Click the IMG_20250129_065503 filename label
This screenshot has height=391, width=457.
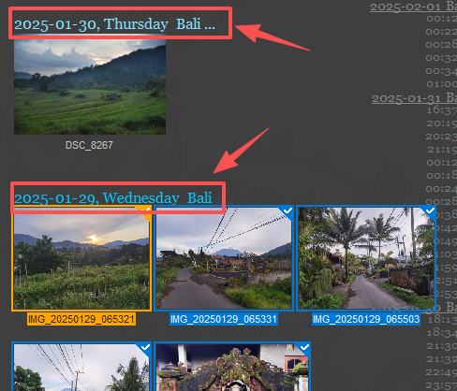point(366,319)
